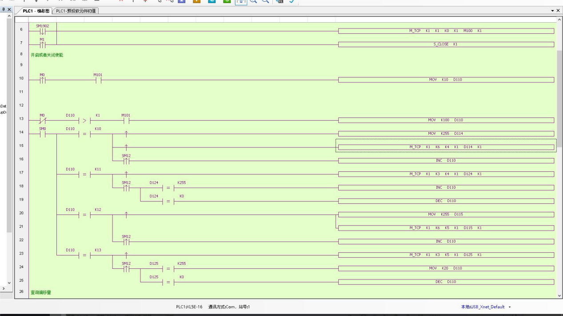This screenshot has height=316, width=563.
Task: Select the DEC D110 instruction on row 25
Action: (x=446, y=282)
